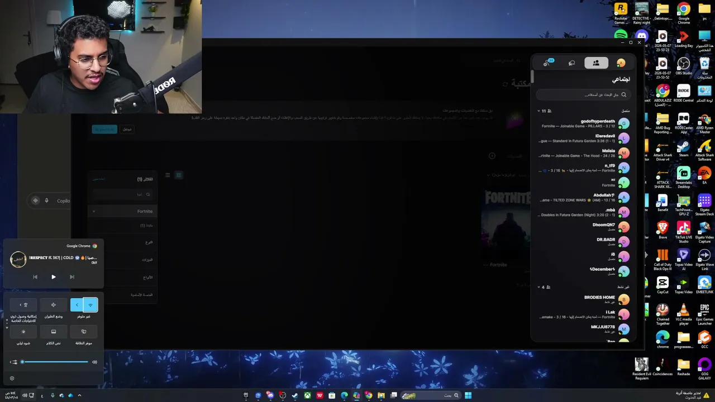Image resolution: width=715 pixels, height=402 pixels.
Task: Open the yellow profile avatar
Action: click(621, 63)
